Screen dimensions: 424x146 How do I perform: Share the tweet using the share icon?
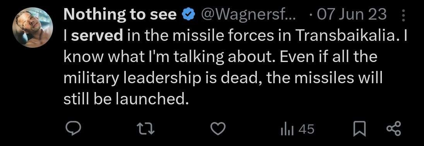[x=395, y=129]
